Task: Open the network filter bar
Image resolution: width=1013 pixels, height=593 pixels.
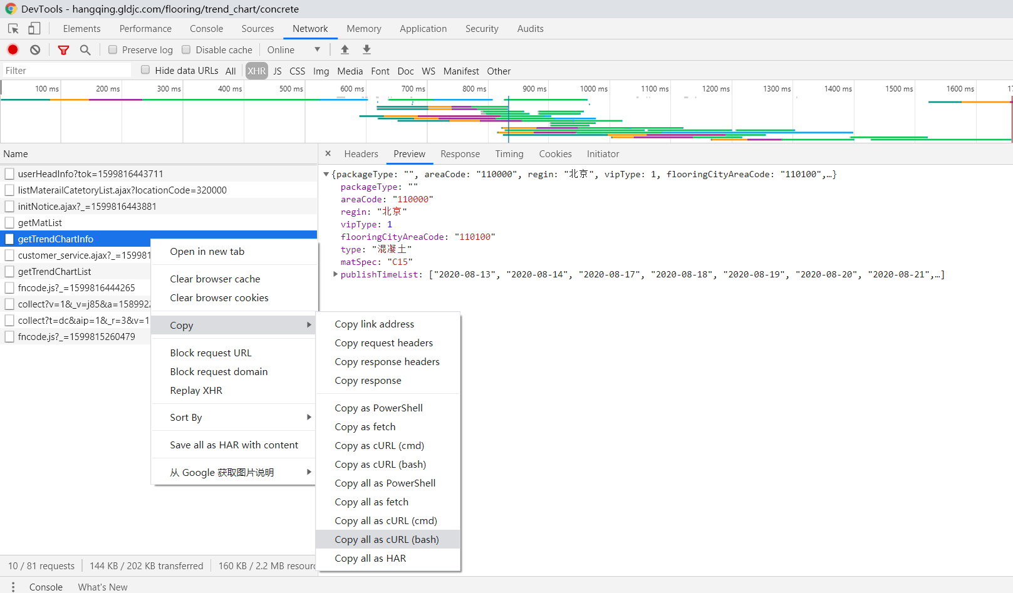Action: tap(63, 49)
